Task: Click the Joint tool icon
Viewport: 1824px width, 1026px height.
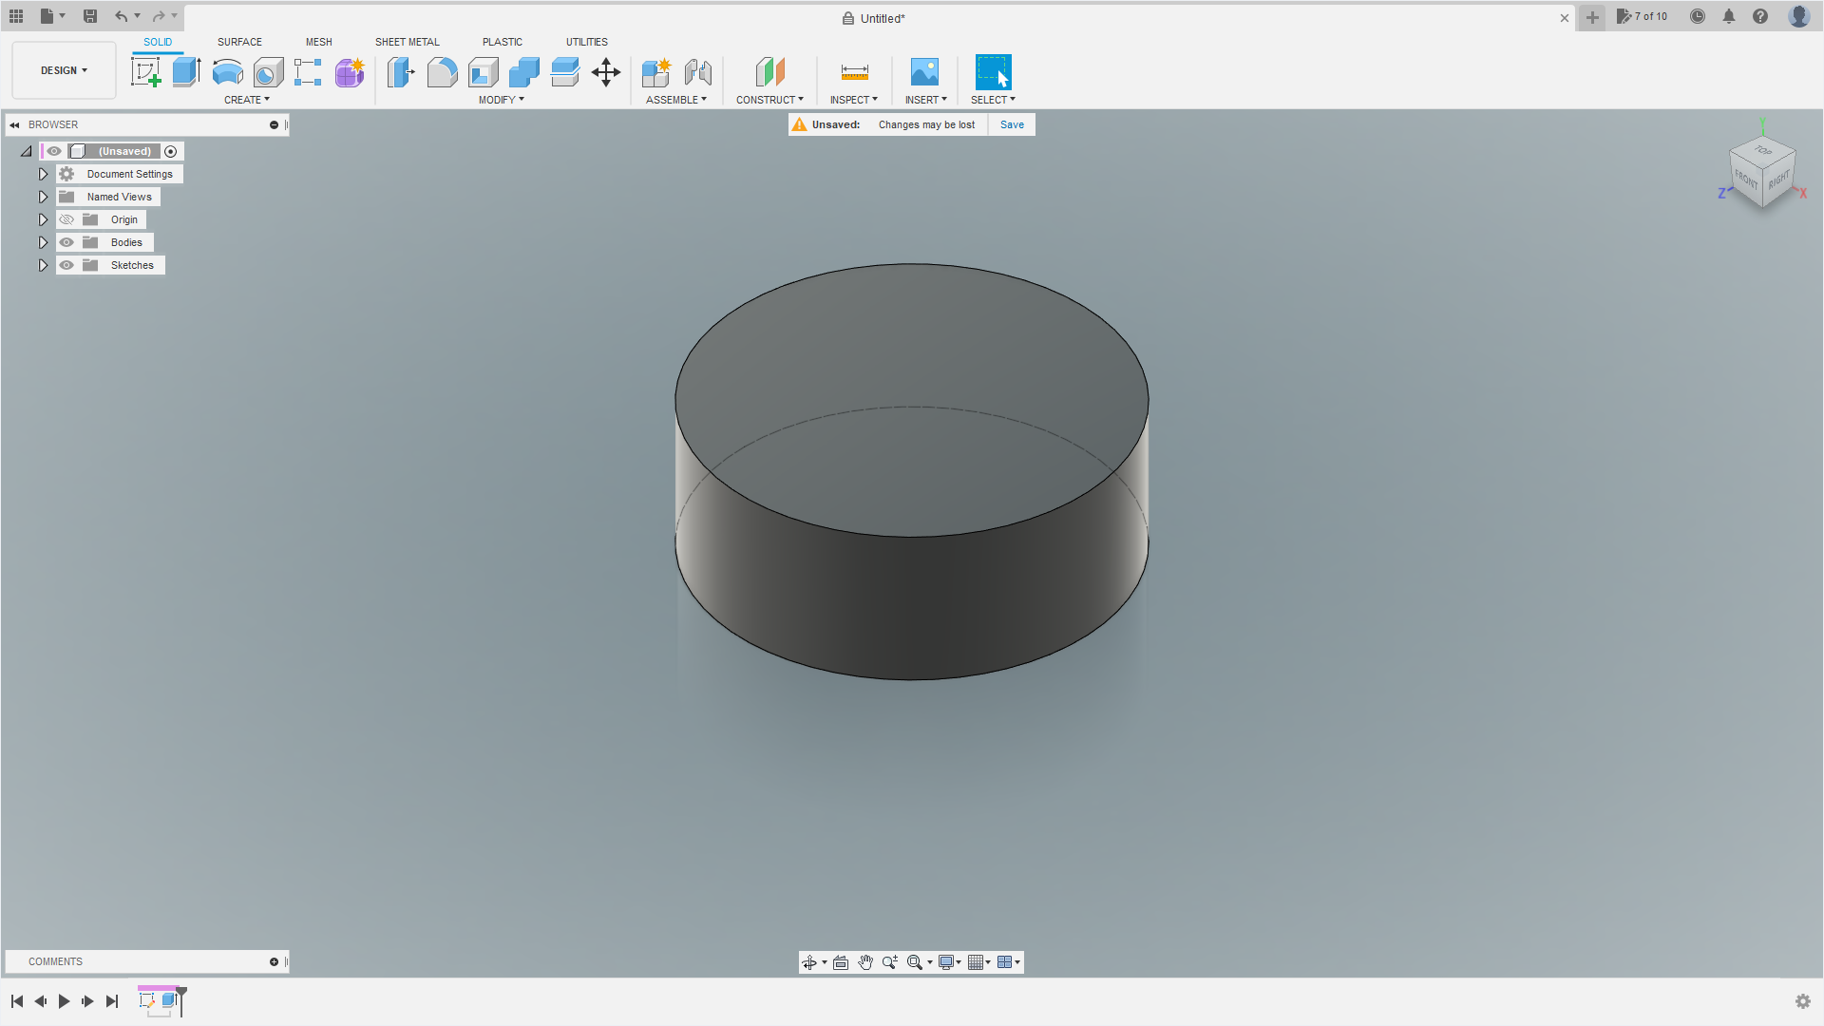Action: click(x=697, y=72)
